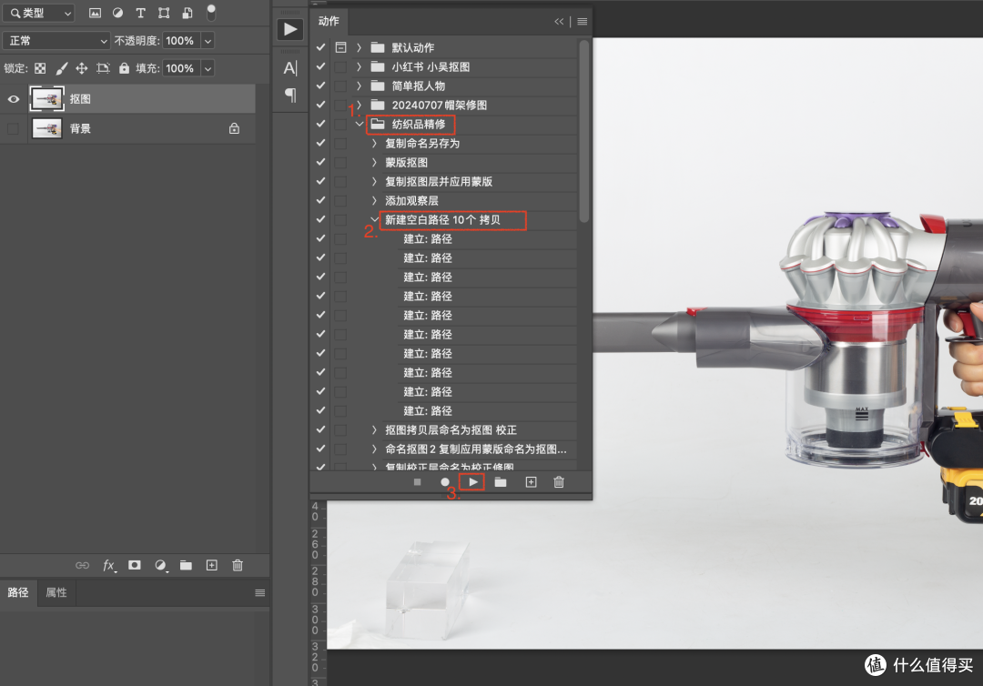Expand the 简单抠人物 action set
The width and height of the screenshot is (983, 686).
pyautogui.click(x=360, y=86)
